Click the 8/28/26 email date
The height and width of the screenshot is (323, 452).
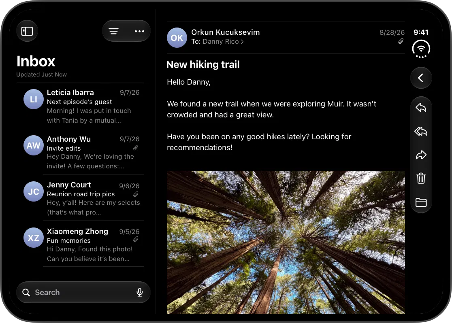pyautogui.click(x=392, y=32)
